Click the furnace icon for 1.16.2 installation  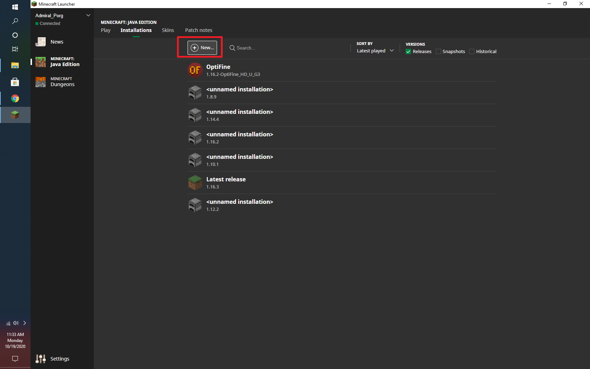195,137
